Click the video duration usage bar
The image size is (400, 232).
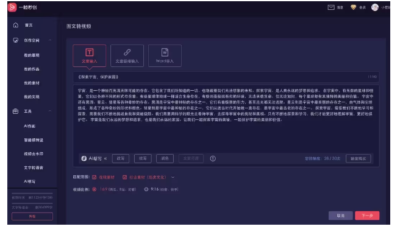coord(32,194)
